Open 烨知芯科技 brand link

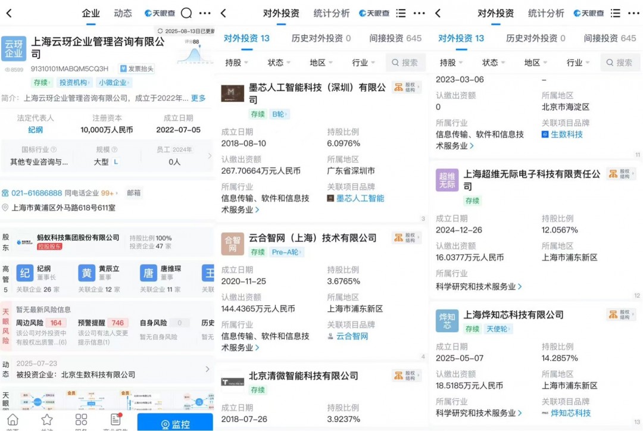pos(570,413)
